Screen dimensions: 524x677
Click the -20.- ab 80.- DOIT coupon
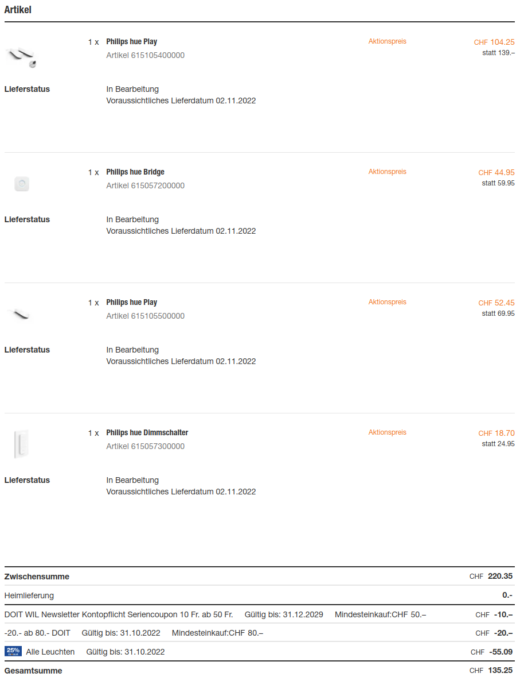click(x=37, y=633)
